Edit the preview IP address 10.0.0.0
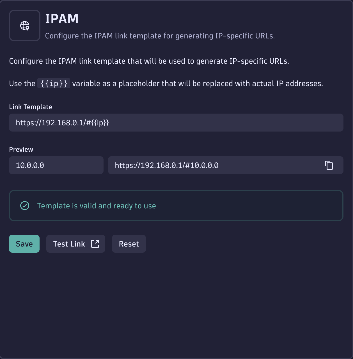Screen dimensions: 353x359 click(x=56, y=165)
